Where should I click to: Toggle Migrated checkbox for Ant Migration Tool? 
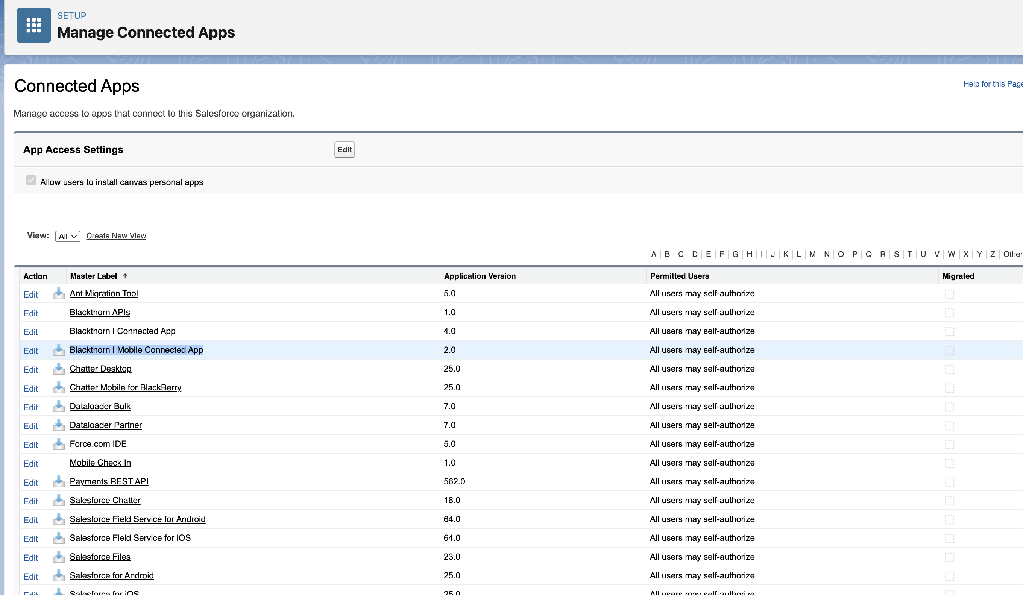click(x=949, y=294)
